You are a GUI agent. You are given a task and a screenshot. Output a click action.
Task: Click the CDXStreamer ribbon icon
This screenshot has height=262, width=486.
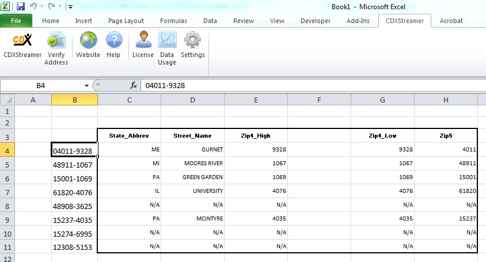22,41
